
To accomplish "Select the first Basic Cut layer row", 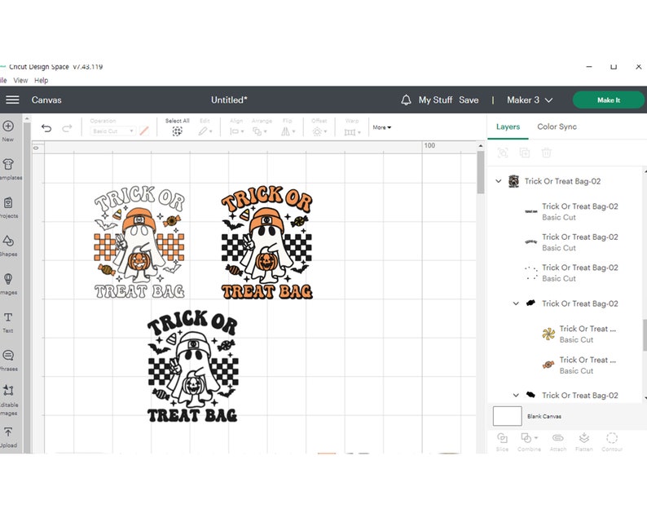I will (x=571, y=211).
